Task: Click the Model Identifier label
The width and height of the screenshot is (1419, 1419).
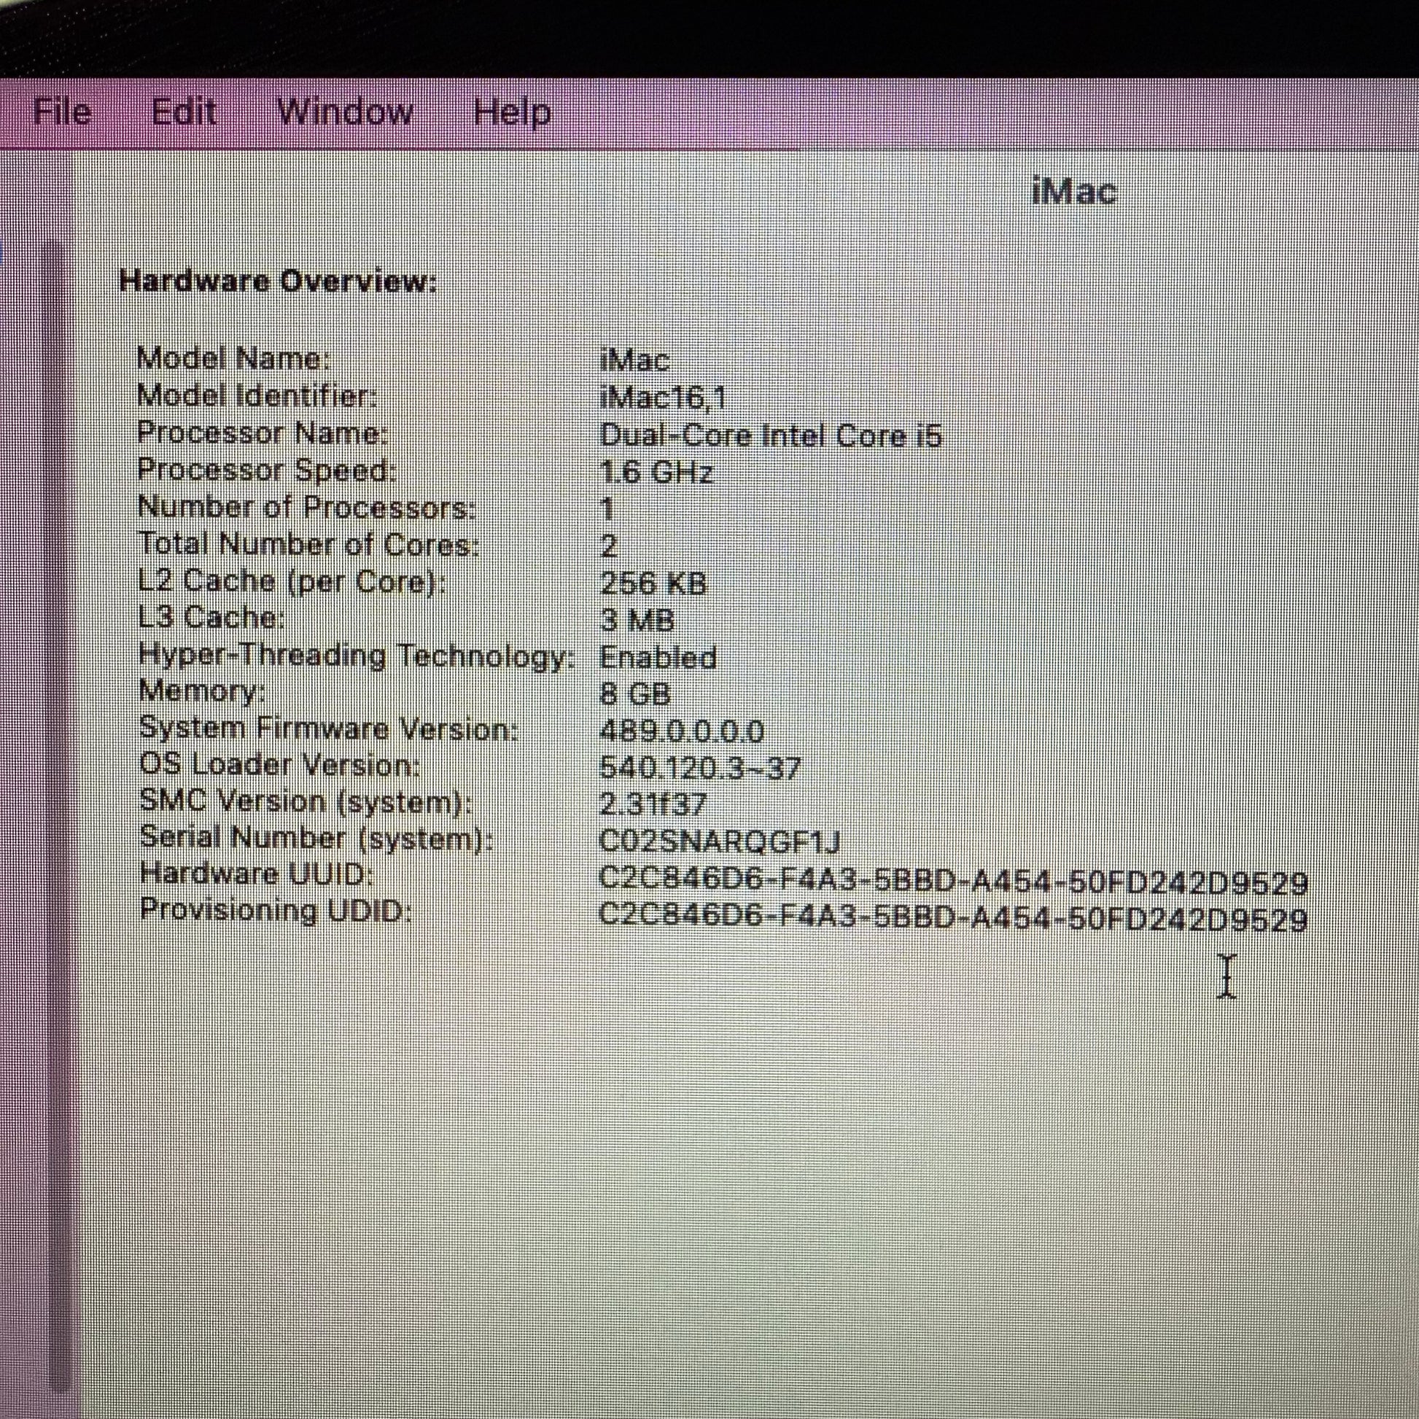Action: 257,397
